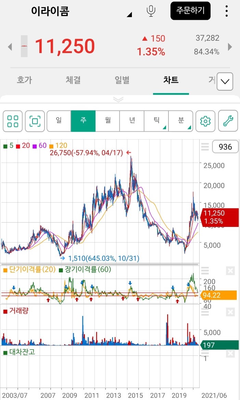Select daily 일 chart period

click(59, 121)
